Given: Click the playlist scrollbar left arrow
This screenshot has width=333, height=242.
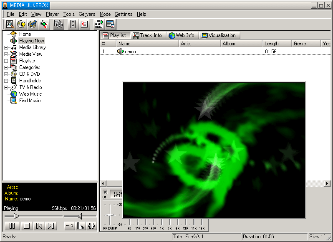Looking at the screenshot, I should pos(103,184).
